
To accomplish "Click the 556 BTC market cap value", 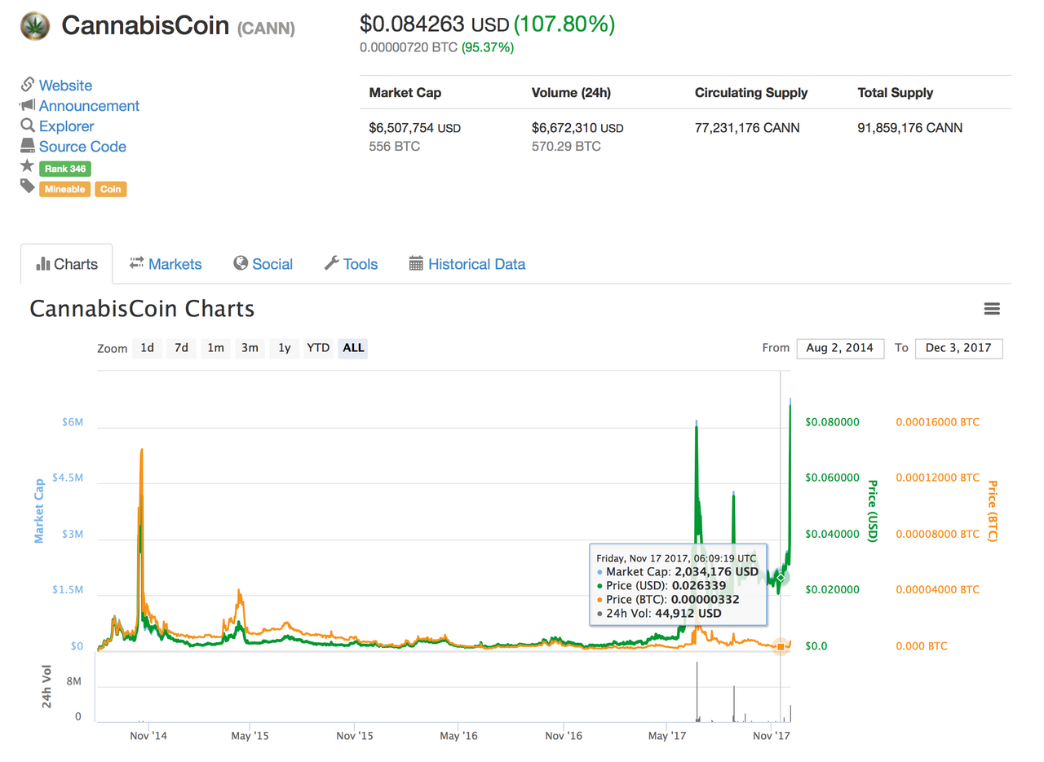I will 393,147.
